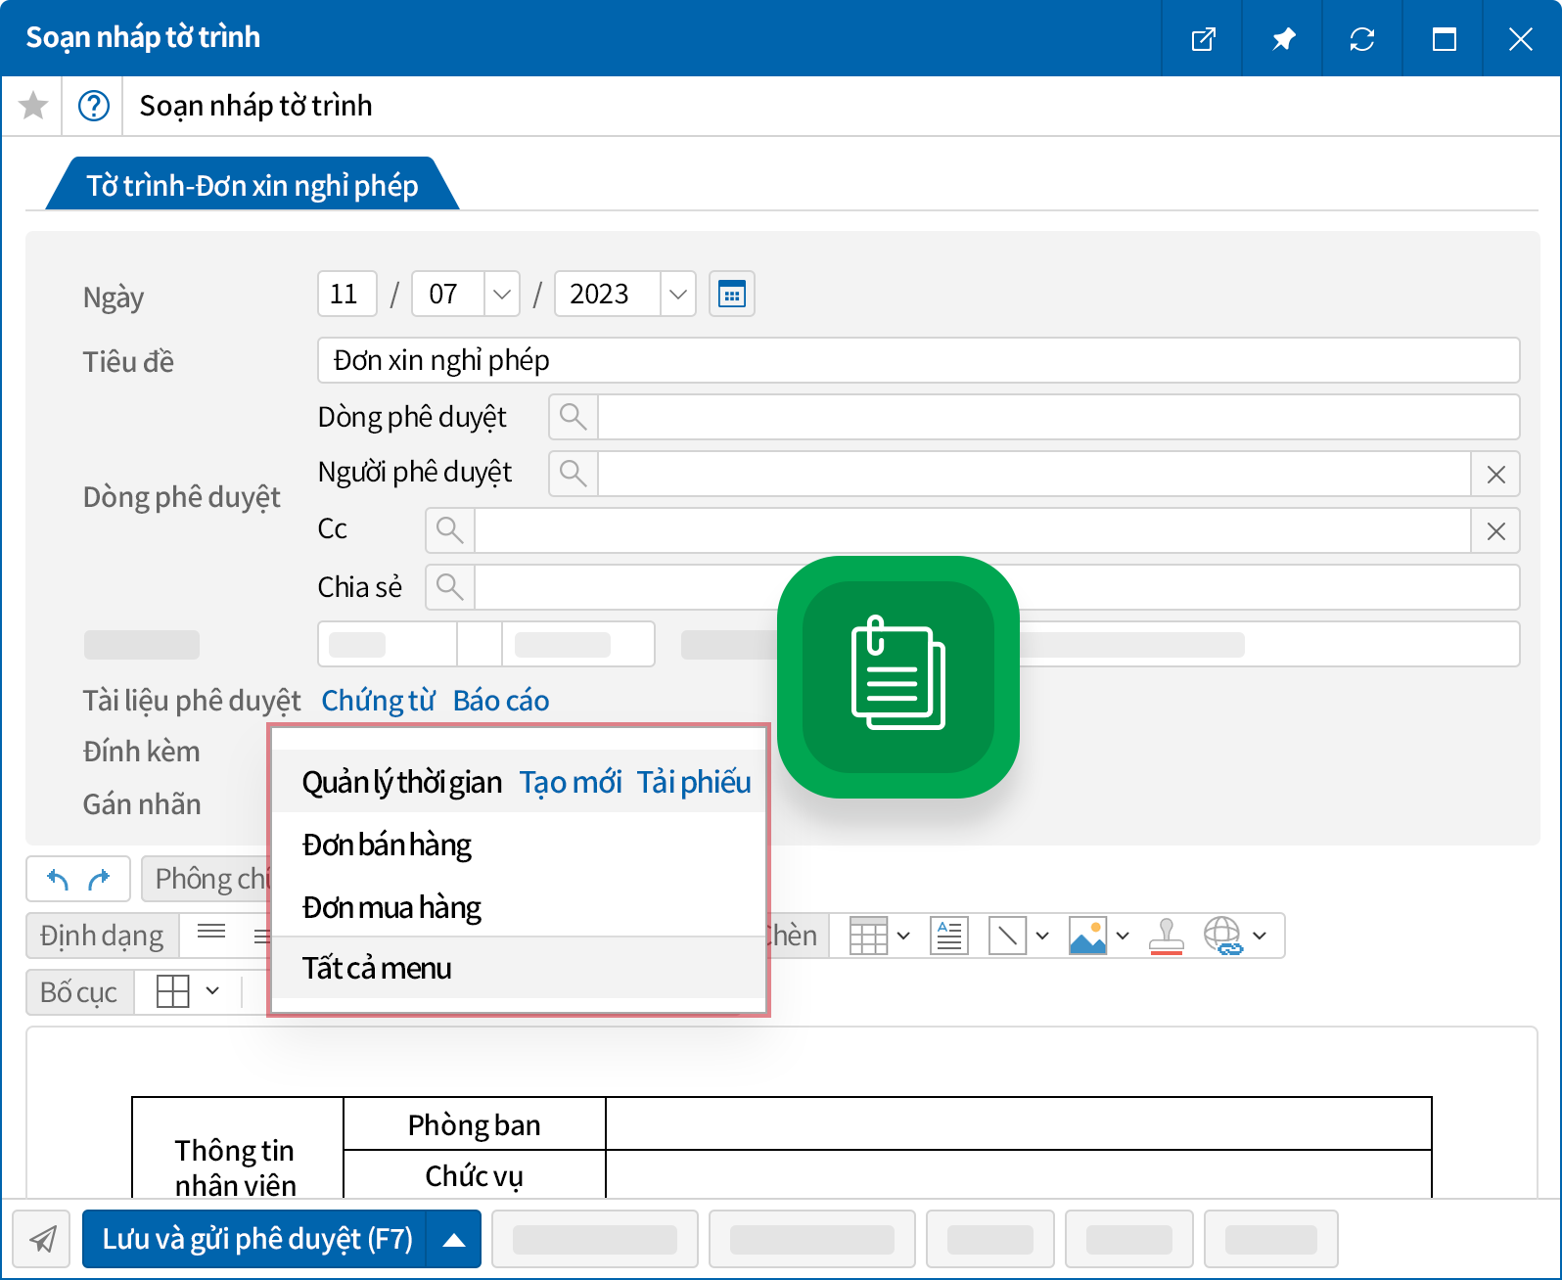Click search icon for Người phê duyệt

pyautogui.click(x=574, y=474)
